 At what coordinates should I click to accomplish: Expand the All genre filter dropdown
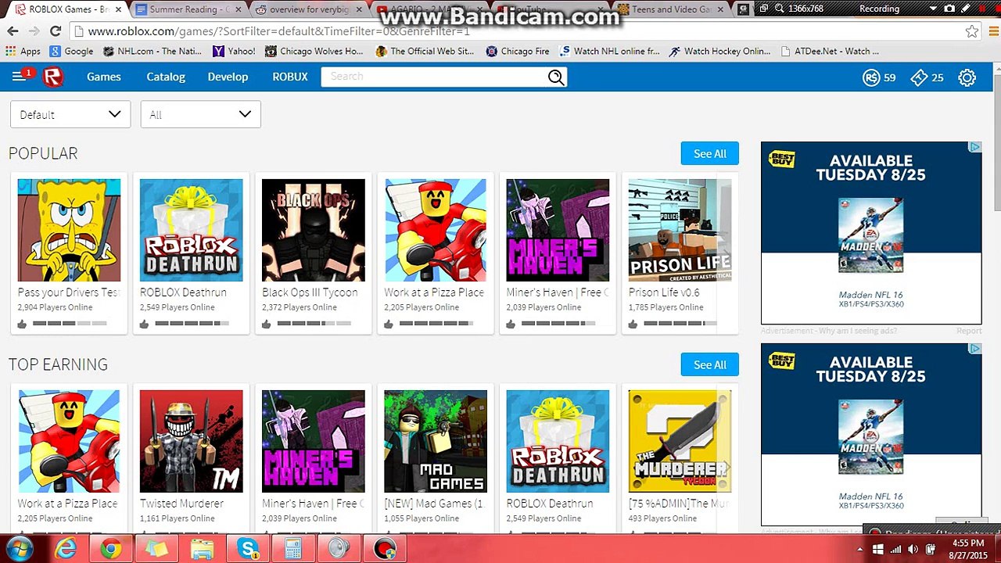(x=200, y=114)
